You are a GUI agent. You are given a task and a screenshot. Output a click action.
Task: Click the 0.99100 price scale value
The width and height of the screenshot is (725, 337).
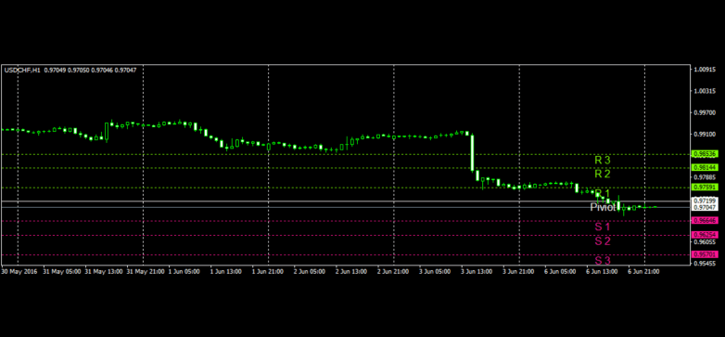(x=706, y=134)
